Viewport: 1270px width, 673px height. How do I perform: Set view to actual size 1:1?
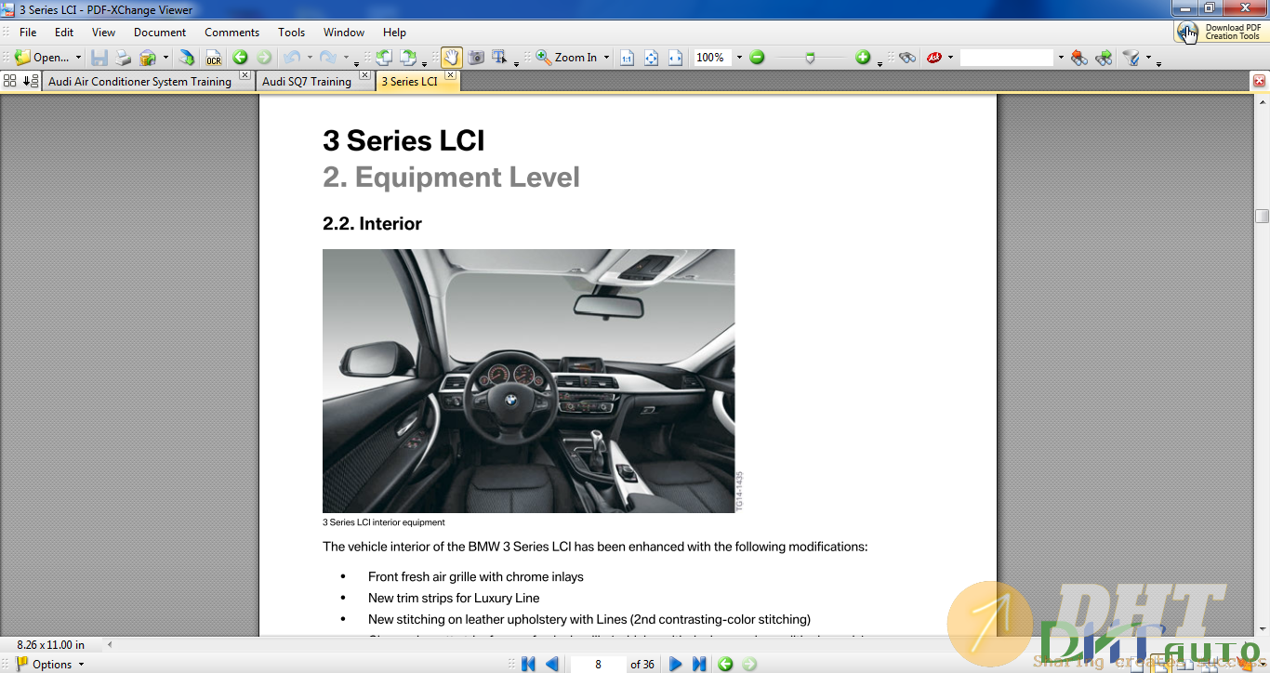627,58
